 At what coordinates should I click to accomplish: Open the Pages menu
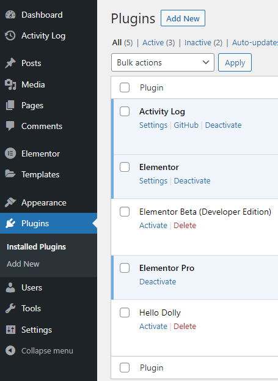tap(32, 105)
